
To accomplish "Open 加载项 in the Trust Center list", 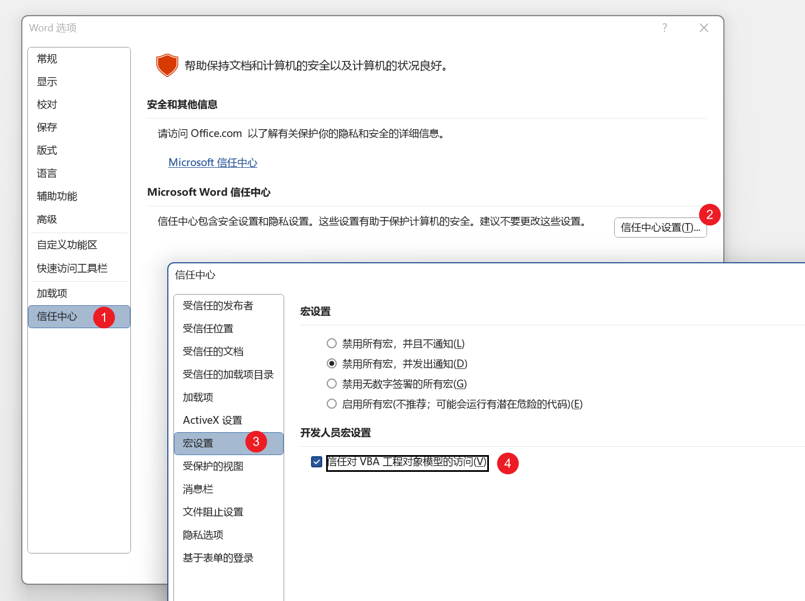I will click(x=228, y=397).
